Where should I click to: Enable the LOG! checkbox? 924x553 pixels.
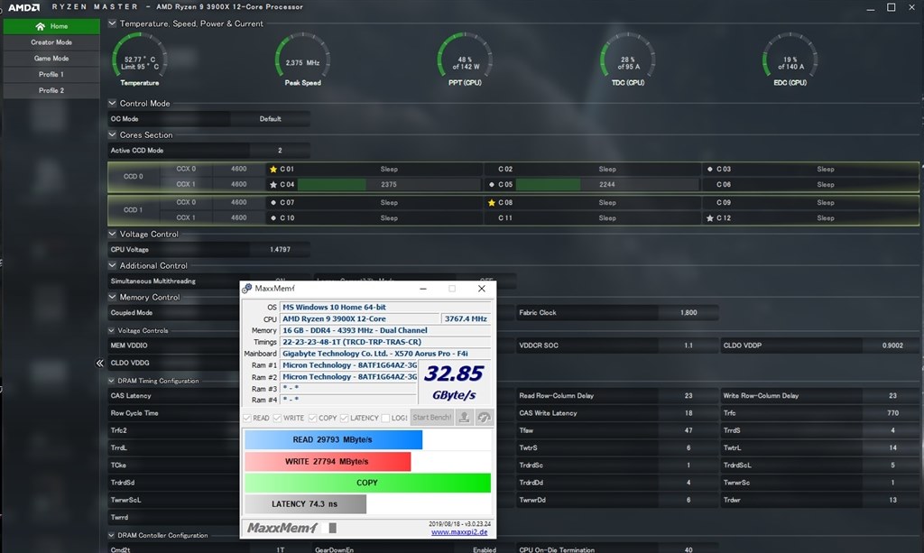coord(385,419)
